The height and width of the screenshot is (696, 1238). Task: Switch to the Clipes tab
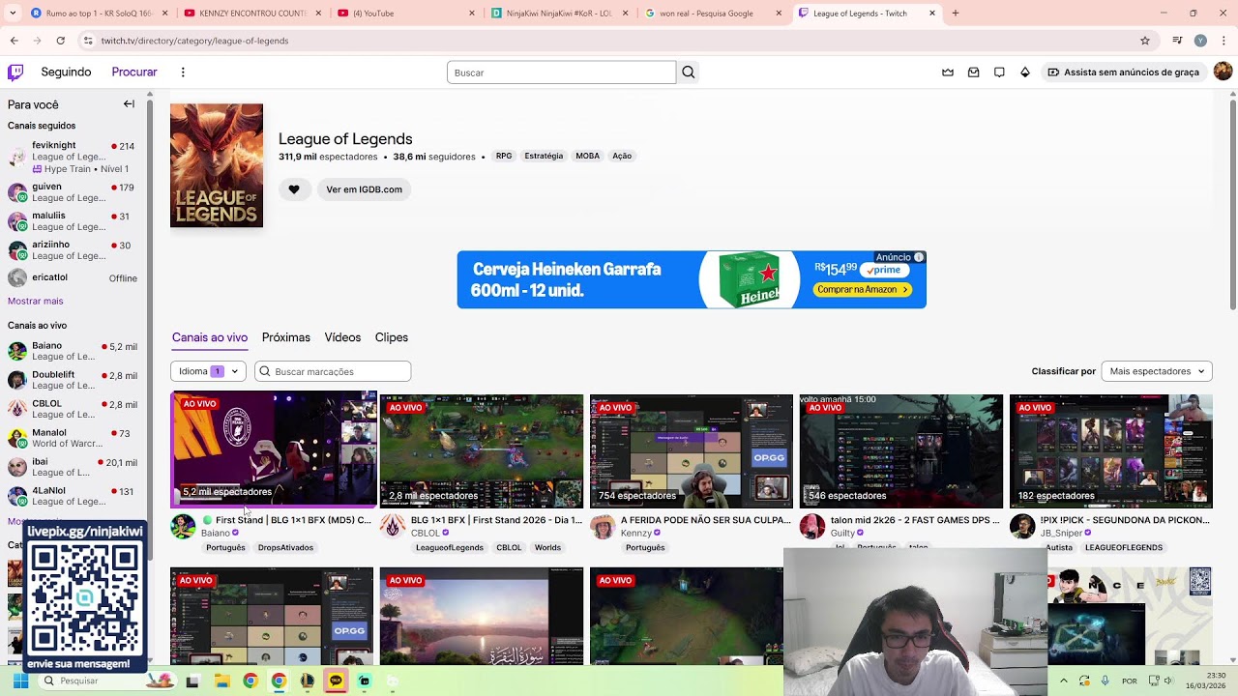click(x=392, y=337)
